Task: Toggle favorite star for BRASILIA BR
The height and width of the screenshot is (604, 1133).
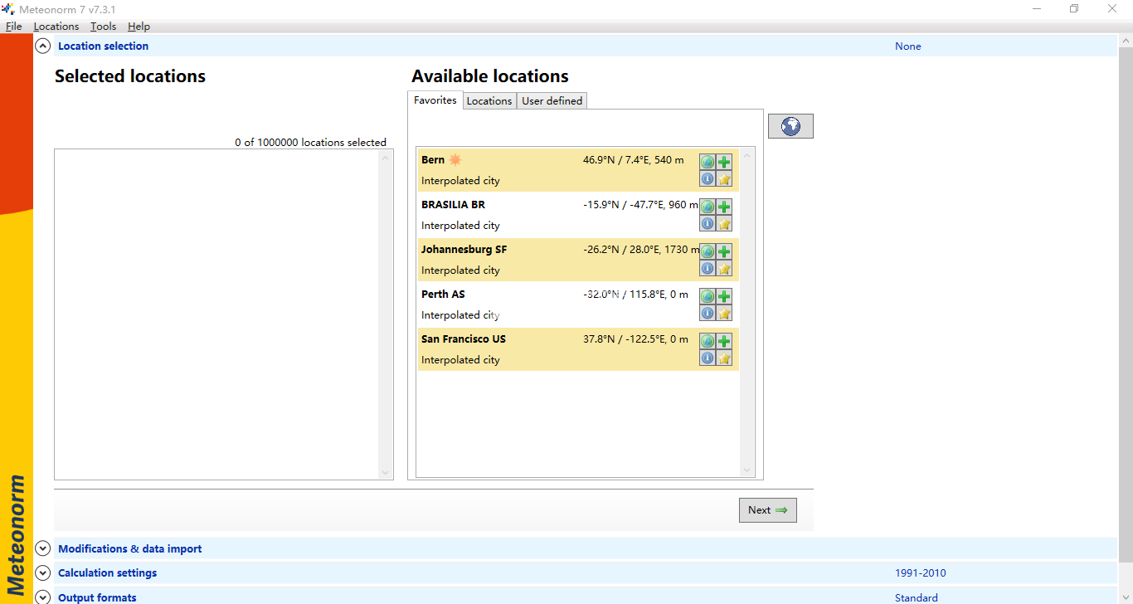Action: 724,223
